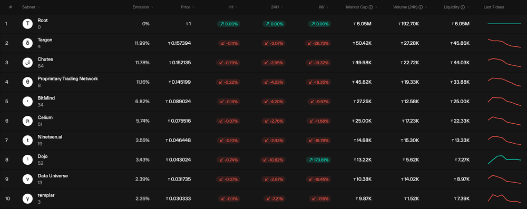527x209 pixels.
Task: Click the Proprietary Trading Network subnet icon
Action: 27,82
